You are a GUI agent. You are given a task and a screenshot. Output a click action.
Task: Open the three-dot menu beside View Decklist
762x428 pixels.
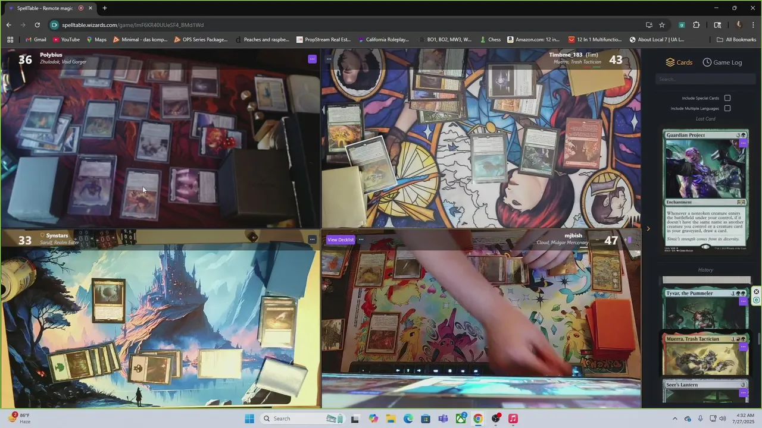point(361,240)
